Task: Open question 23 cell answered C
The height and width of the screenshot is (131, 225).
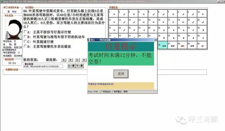Action: [133, 29]
